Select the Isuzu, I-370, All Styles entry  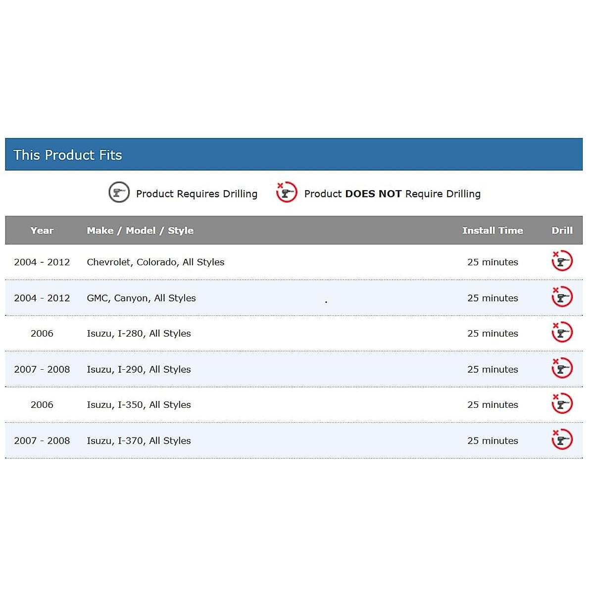pos(139,441)
